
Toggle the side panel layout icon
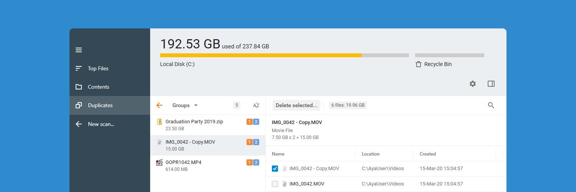pyautogui.click(x=491, y=84)
